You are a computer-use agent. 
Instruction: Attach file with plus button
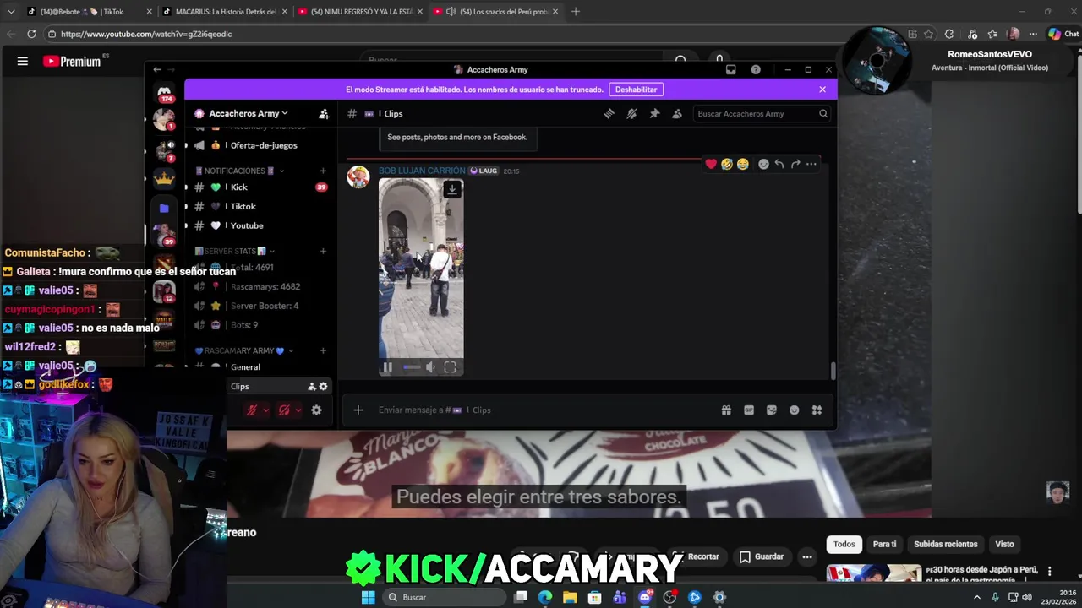click(358, 410)
